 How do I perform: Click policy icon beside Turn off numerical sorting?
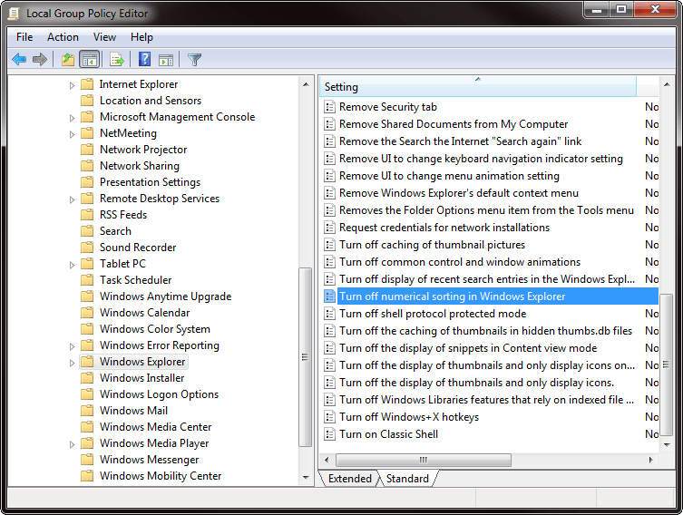coord(330,296)
